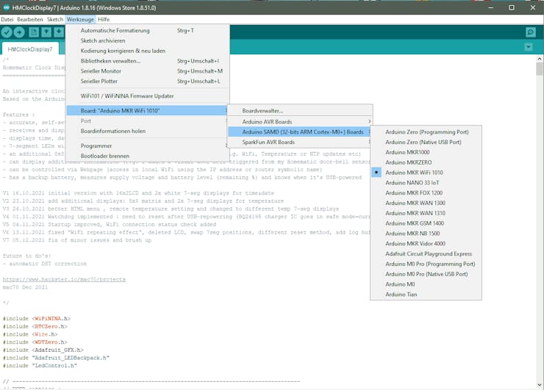
Task: Click the editor vertical scrollbar thumb
Action: click(539, 69)
